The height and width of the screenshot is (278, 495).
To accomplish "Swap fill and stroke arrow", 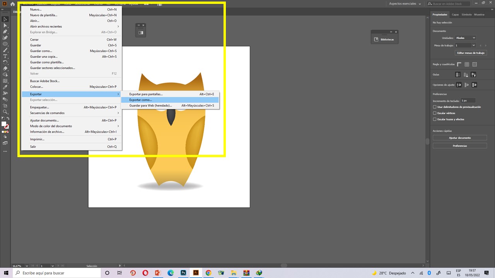I will (8, 119).
